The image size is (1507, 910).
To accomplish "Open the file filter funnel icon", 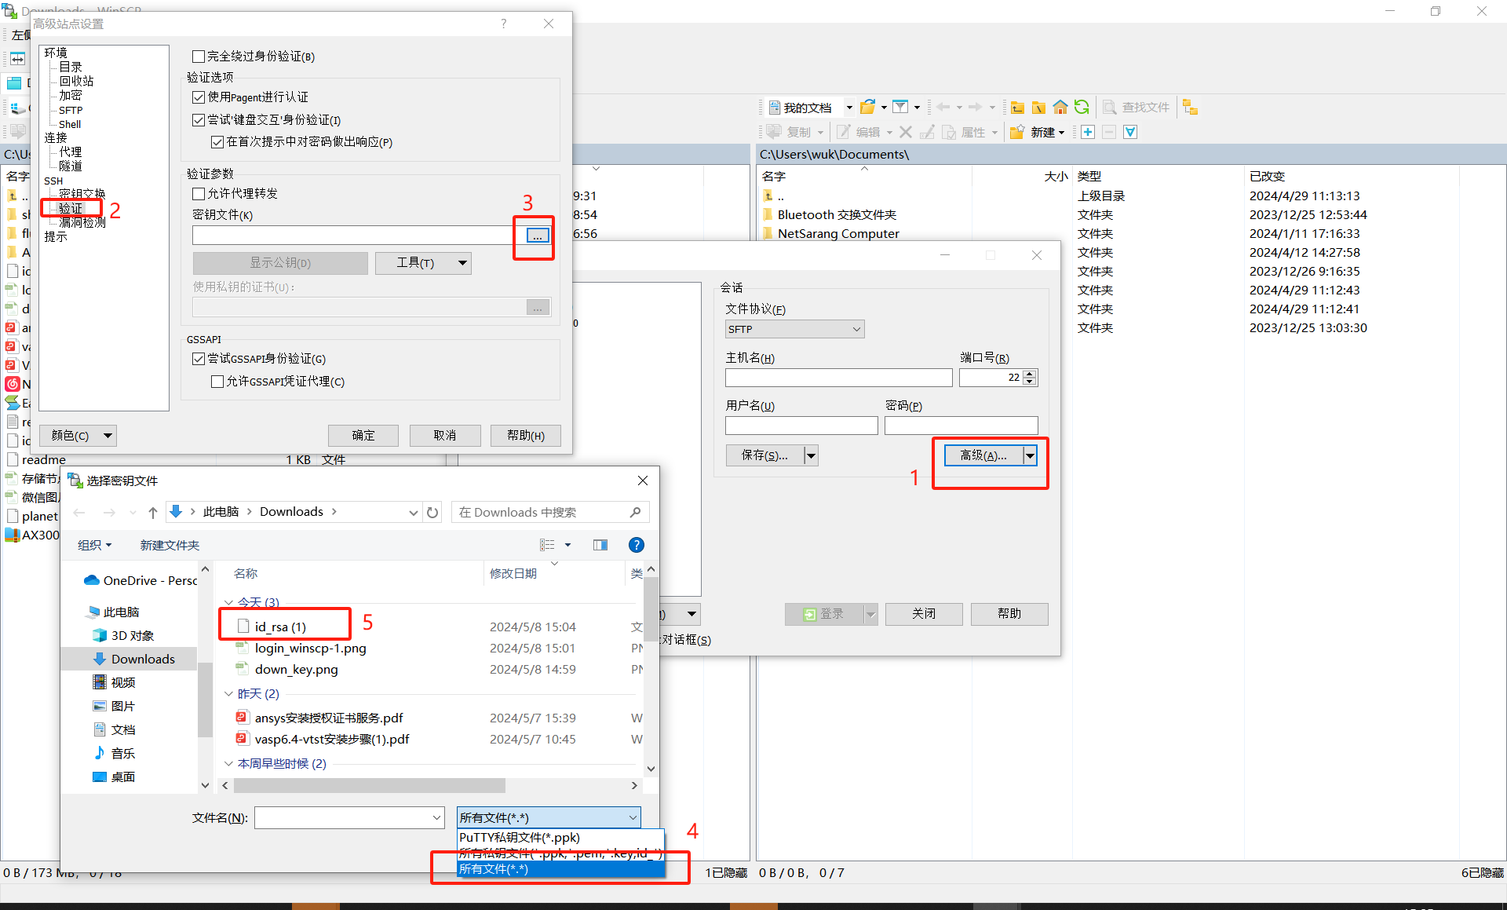I will click(900, 108).
